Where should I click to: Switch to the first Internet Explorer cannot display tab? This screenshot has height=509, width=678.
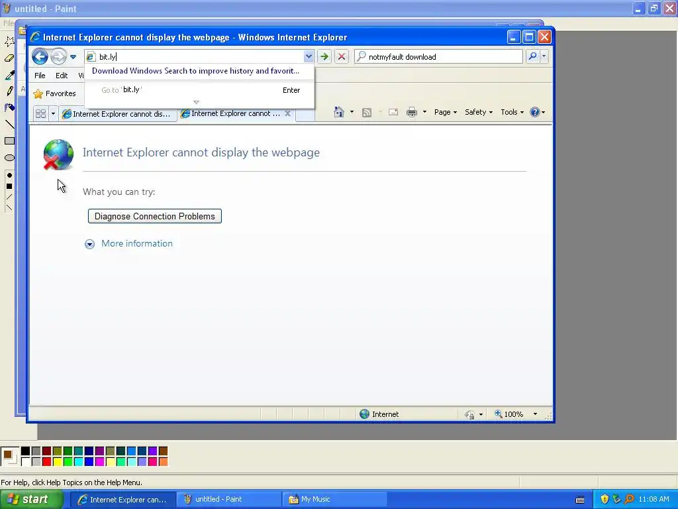[x=117, y=114]
